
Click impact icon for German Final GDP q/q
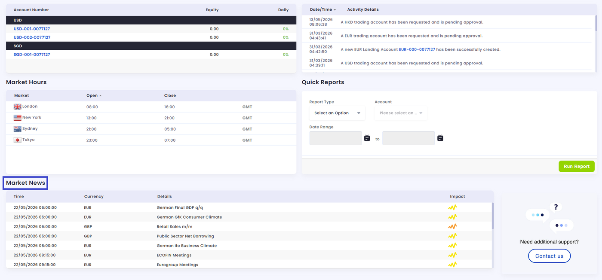click(x=452, y=207)
